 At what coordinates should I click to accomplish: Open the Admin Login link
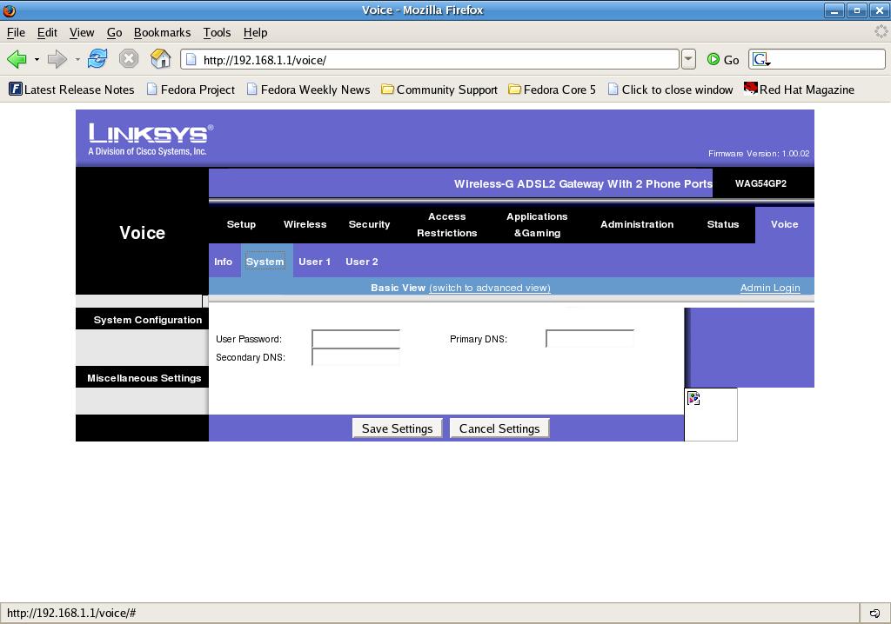pyautogui.click(x=769, y=288)
